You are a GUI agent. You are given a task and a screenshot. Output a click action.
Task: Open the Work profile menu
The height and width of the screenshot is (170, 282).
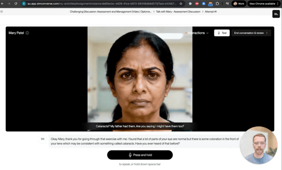pos(239,4)
